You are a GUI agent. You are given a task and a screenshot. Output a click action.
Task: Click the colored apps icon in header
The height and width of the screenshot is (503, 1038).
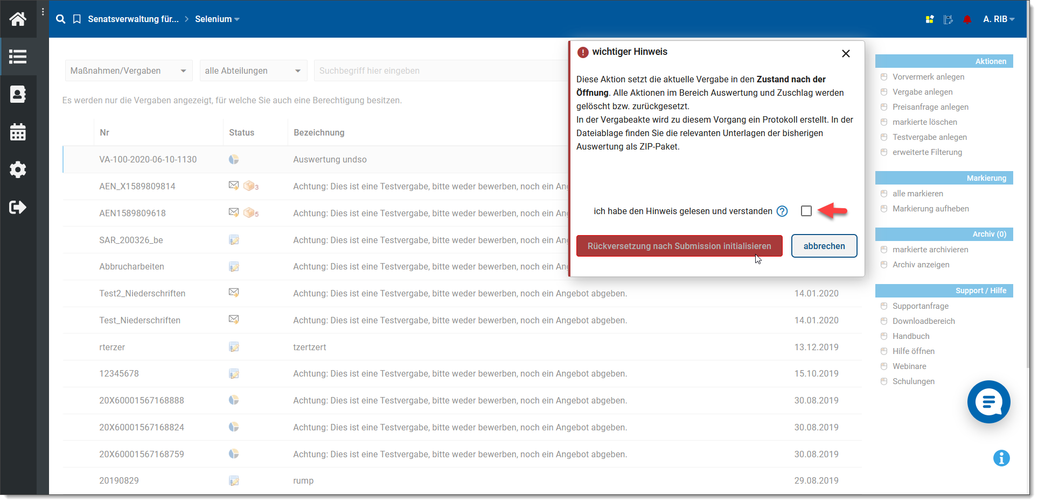930,19
